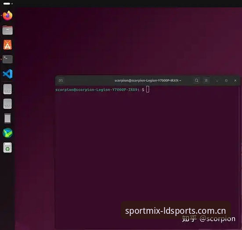Image resolution: width=242 pixels, height=230 pixels.
Task: Click the Activities workspace indicator
Action: (x=8, y=4)
